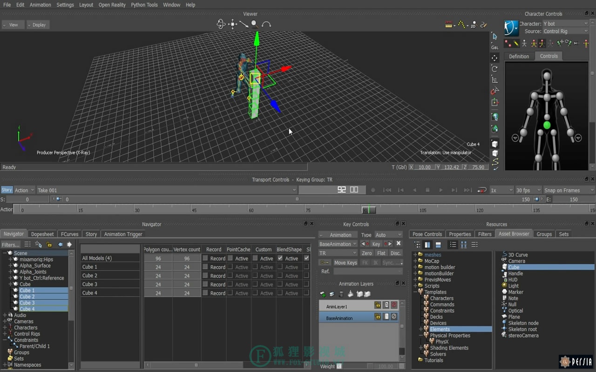The image size is (596, 372).
Task: Click the Key button in Key Controls
Action: [376, 244]
